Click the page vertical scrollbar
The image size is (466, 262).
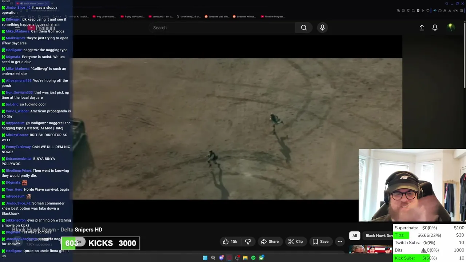tap(465, 55)
